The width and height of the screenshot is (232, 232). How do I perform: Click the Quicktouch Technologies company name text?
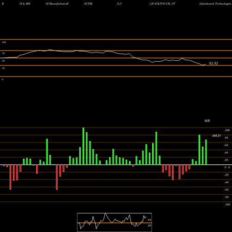click(216, 4)
